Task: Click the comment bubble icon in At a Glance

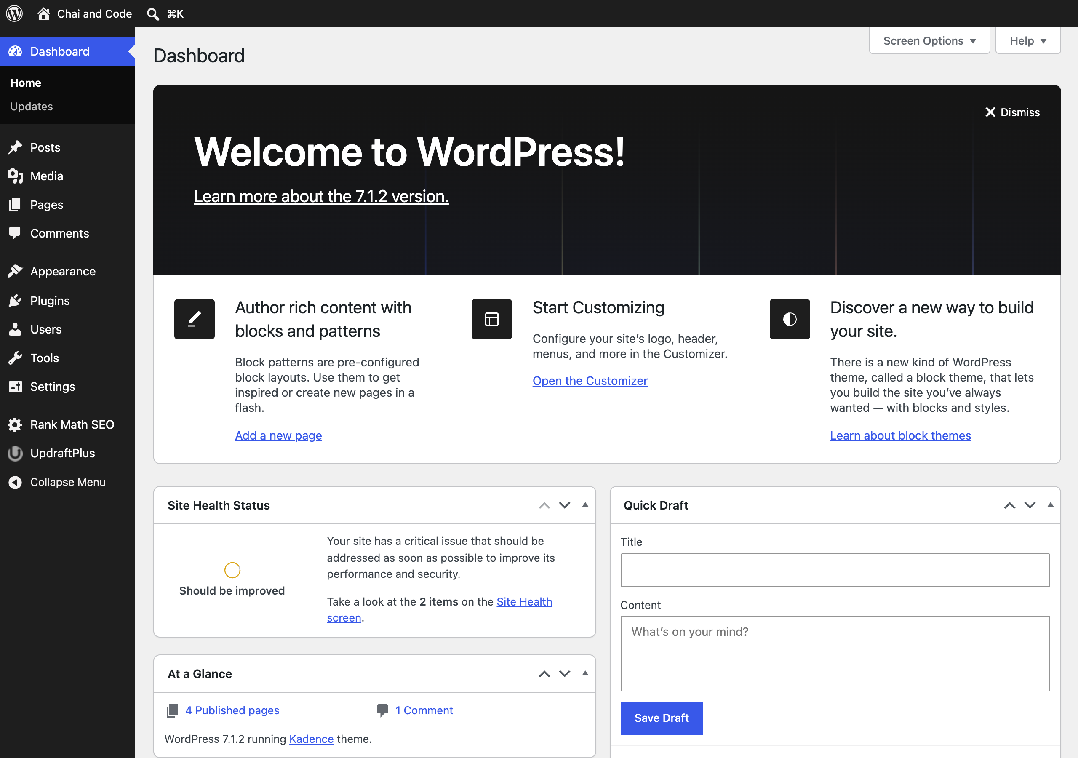Action: click(382, 710)
